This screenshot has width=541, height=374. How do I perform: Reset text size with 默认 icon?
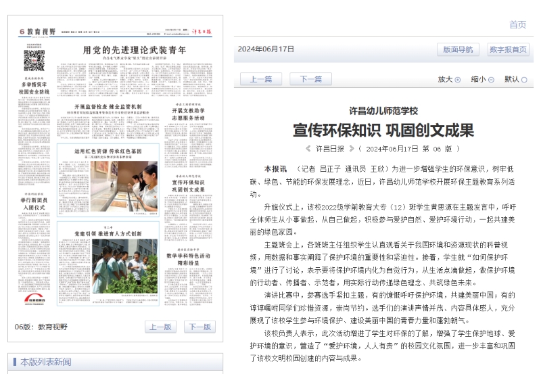click(524, 80)
